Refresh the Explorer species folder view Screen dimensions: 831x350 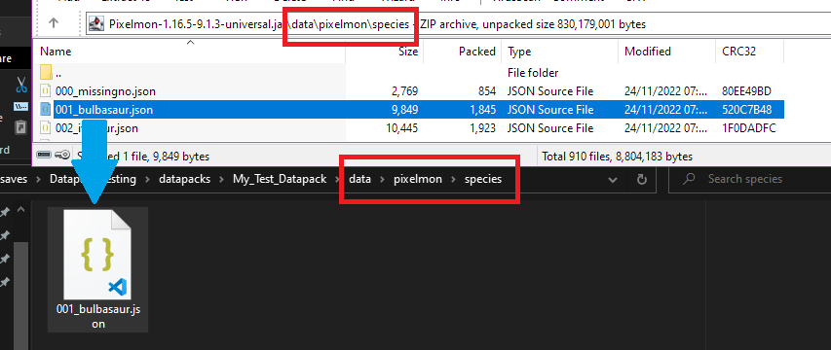[642, 180]
